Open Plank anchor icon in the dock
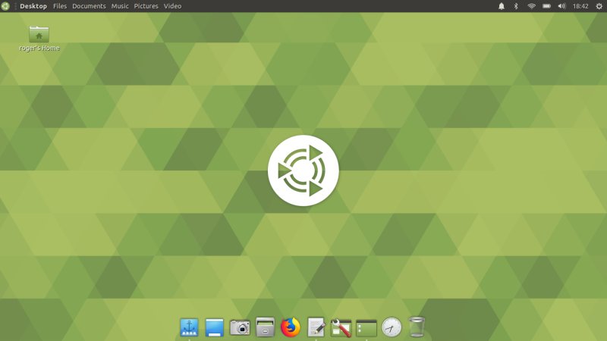The width and height of the screenshot is (607, 341). (189, 327)
